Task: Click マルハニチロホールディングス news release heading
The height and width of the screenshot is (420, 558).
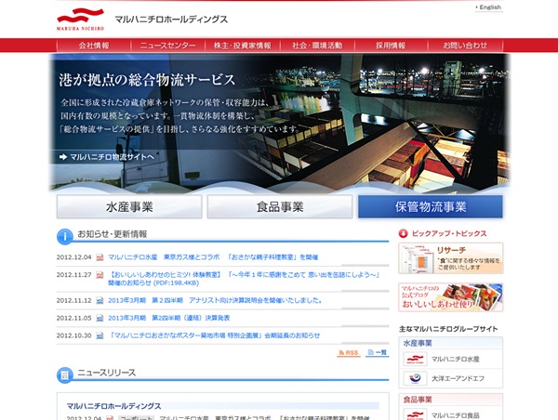Action: coord(113,406)
